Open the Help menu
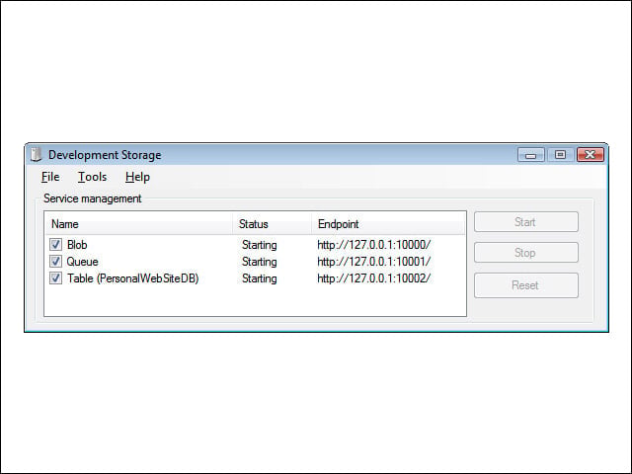This screenshot has height=474, width=632. click(137, 177)
